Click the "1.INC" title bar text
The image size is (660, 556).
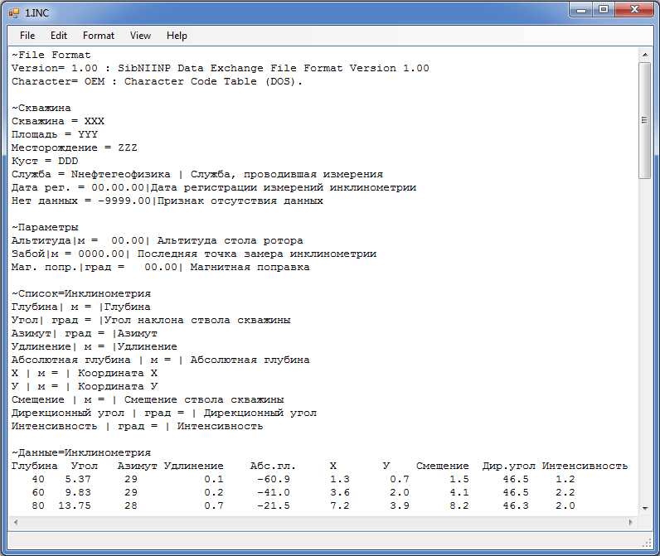click(36, 12)
